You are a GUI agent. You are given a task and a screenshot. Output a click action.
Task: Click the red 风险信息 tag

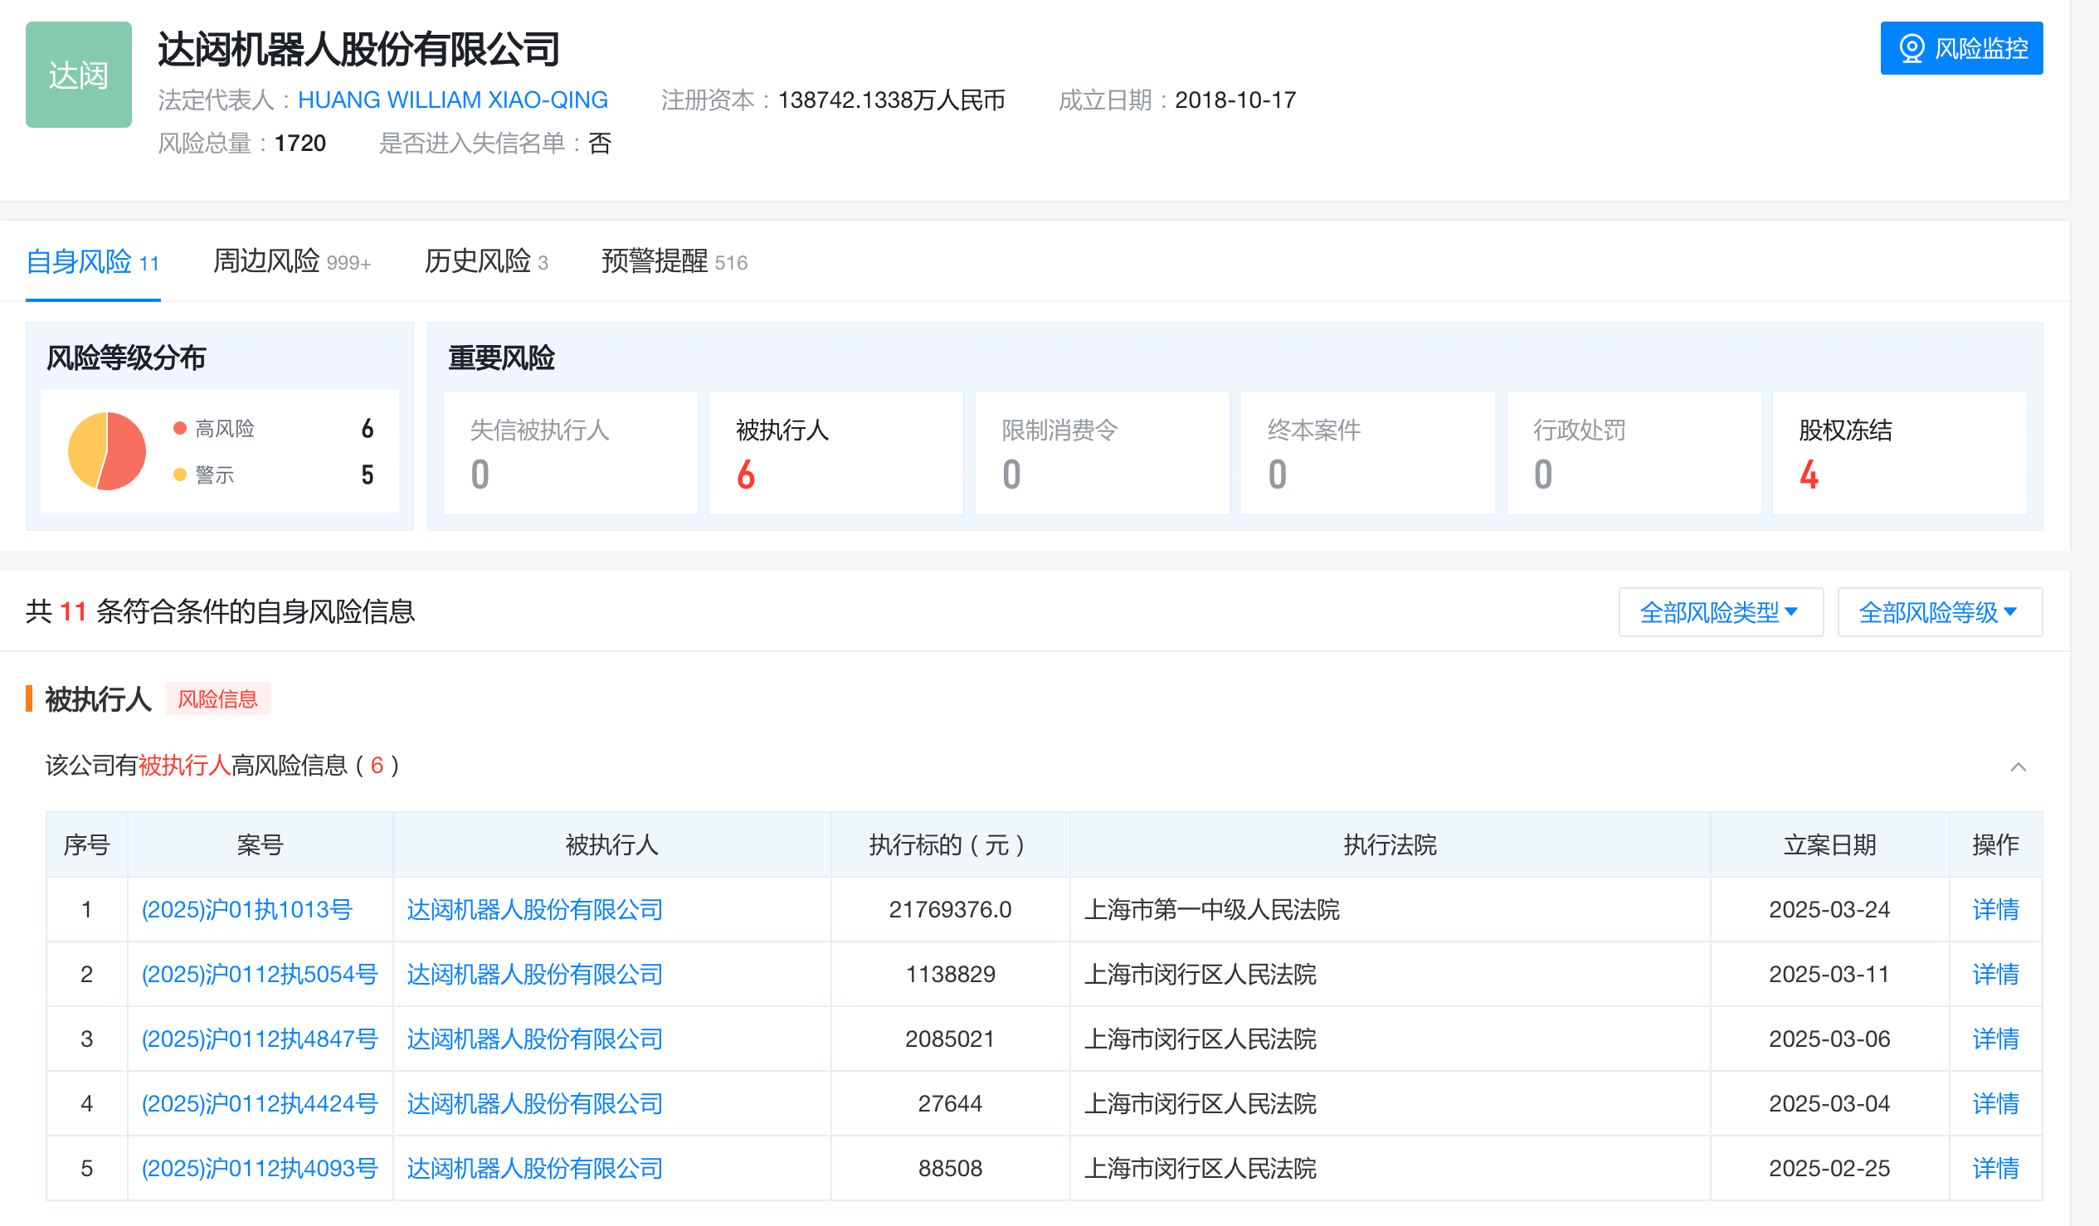(218, 698)
